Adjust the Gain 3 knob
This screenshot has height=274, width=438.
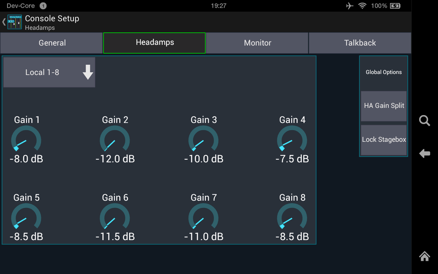point(204,140)
